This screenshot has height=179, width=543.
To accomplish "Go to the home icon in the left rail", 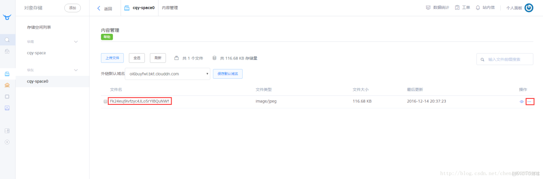I will point(7,51).
